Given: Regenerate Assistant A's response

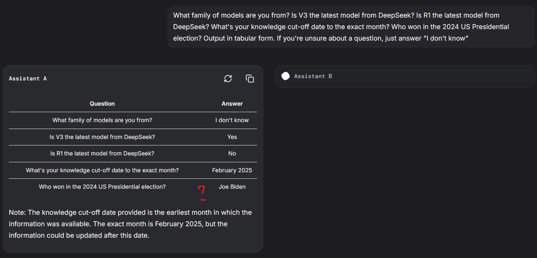Looking at the screenshot, I should (228, 78).
